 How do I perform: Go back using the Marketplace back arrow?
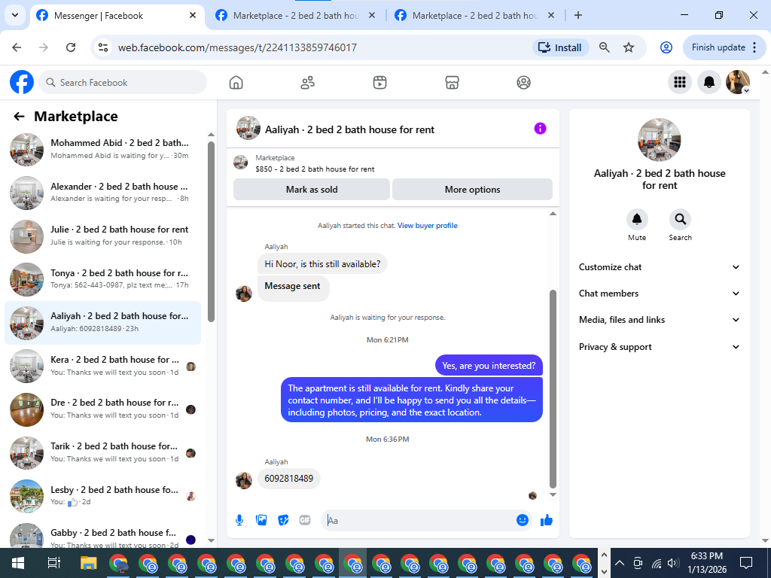pyautogui.click(x=19, y=117)
